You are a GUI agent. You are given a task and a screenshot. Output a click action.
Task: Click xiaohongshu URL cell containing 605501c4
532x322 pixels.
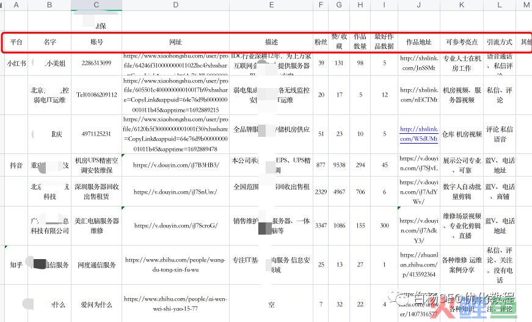(175, 95)
